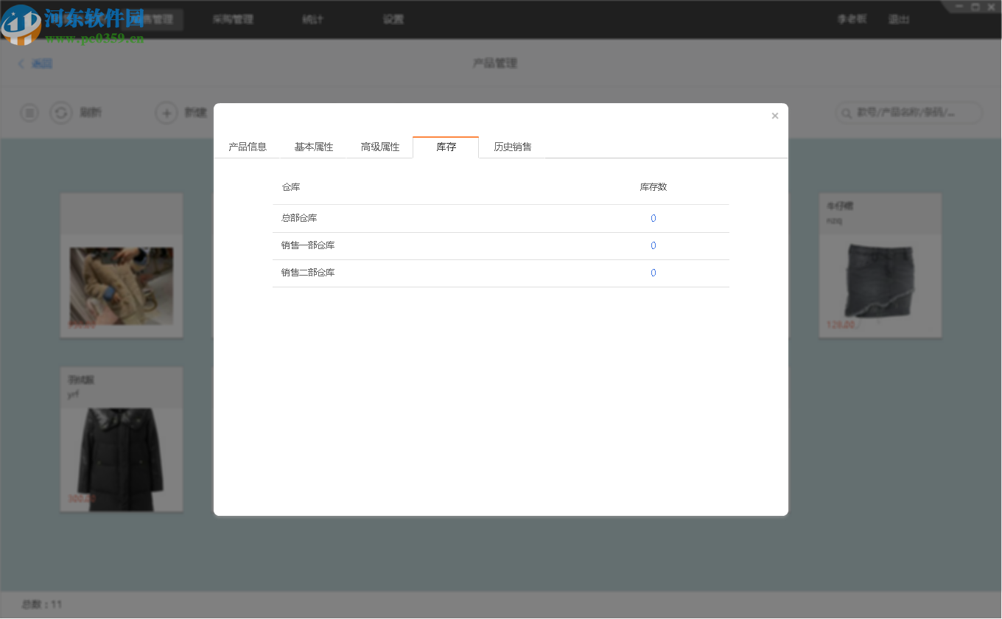This screenshot has height=619, width=1002.
Task: Click the back arrow next to 返回
Action: click(x=21, y=63)
